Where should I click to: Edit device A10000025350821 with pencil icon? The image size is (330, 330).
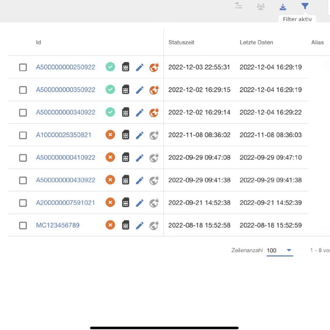click(139, 135)
